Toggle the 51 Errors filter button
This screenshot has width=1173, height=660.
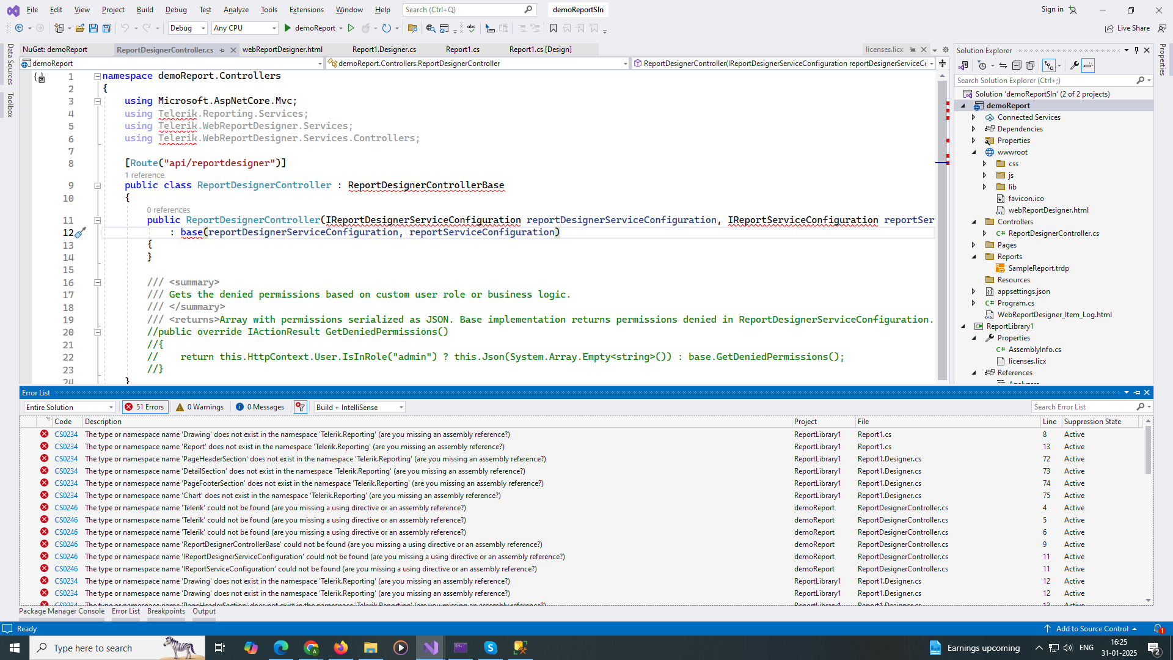(x=145, y=407)
